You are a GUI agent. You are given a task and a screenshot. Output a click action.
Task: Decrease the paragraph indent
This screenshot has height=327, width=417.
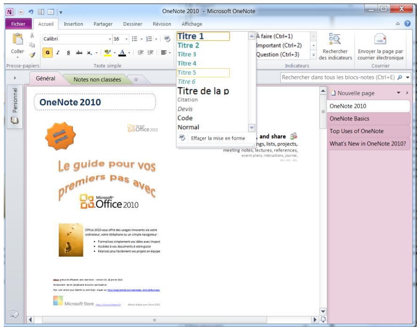point(140,53)
